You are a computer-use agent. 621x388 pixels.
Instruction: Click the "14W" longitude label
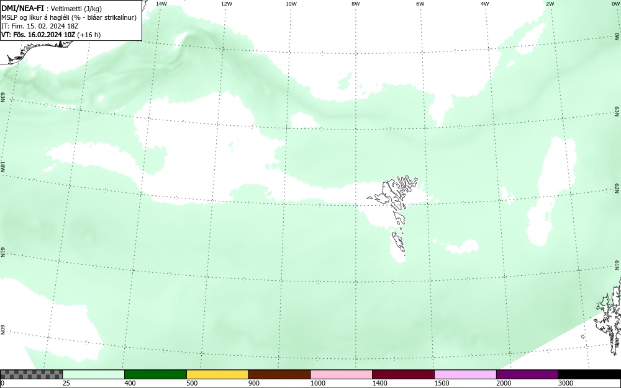click(x=161, y=4)
